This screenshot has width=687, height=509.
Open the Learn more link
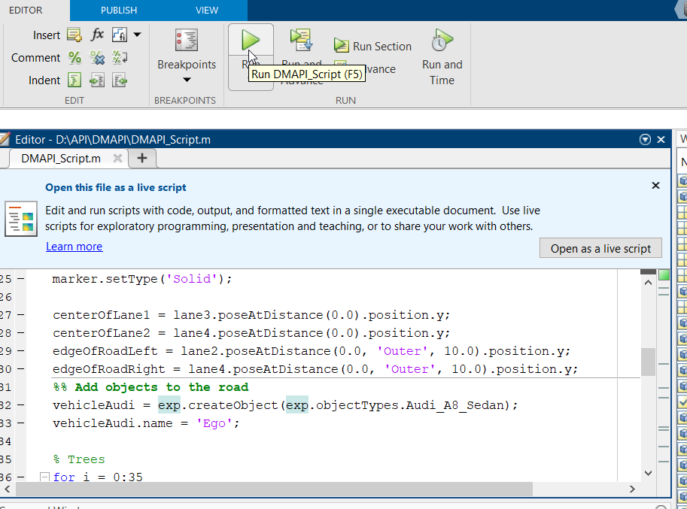tap(74, 246)
